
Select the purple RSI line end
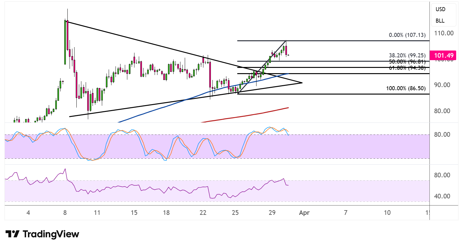(288, 185)
